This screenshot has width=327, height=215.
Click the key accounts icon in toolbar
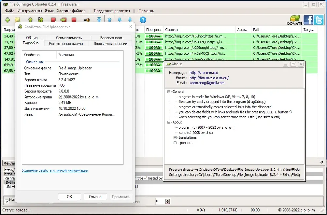pyautogui.click(x=87, y=20)
